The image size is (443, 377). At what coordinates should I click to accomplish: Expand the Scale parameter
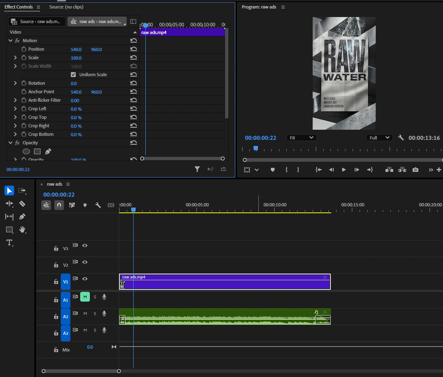pos(15,58)
